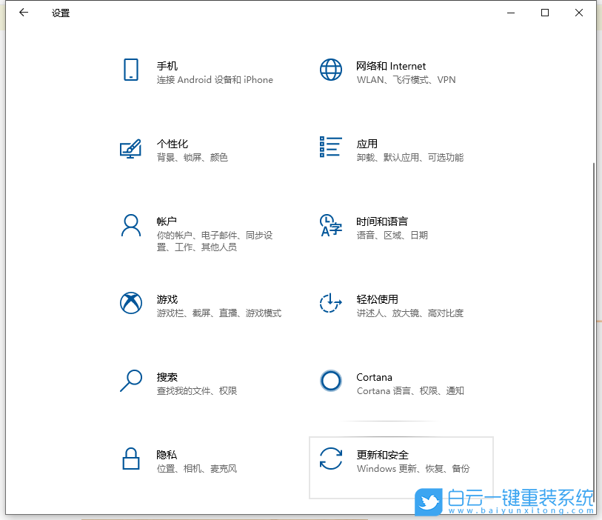Image resolution: width=602 pixels, height=520 pixels.
Task: Open 个性化 via the monitor-and-brush icon
Action: 131,147
